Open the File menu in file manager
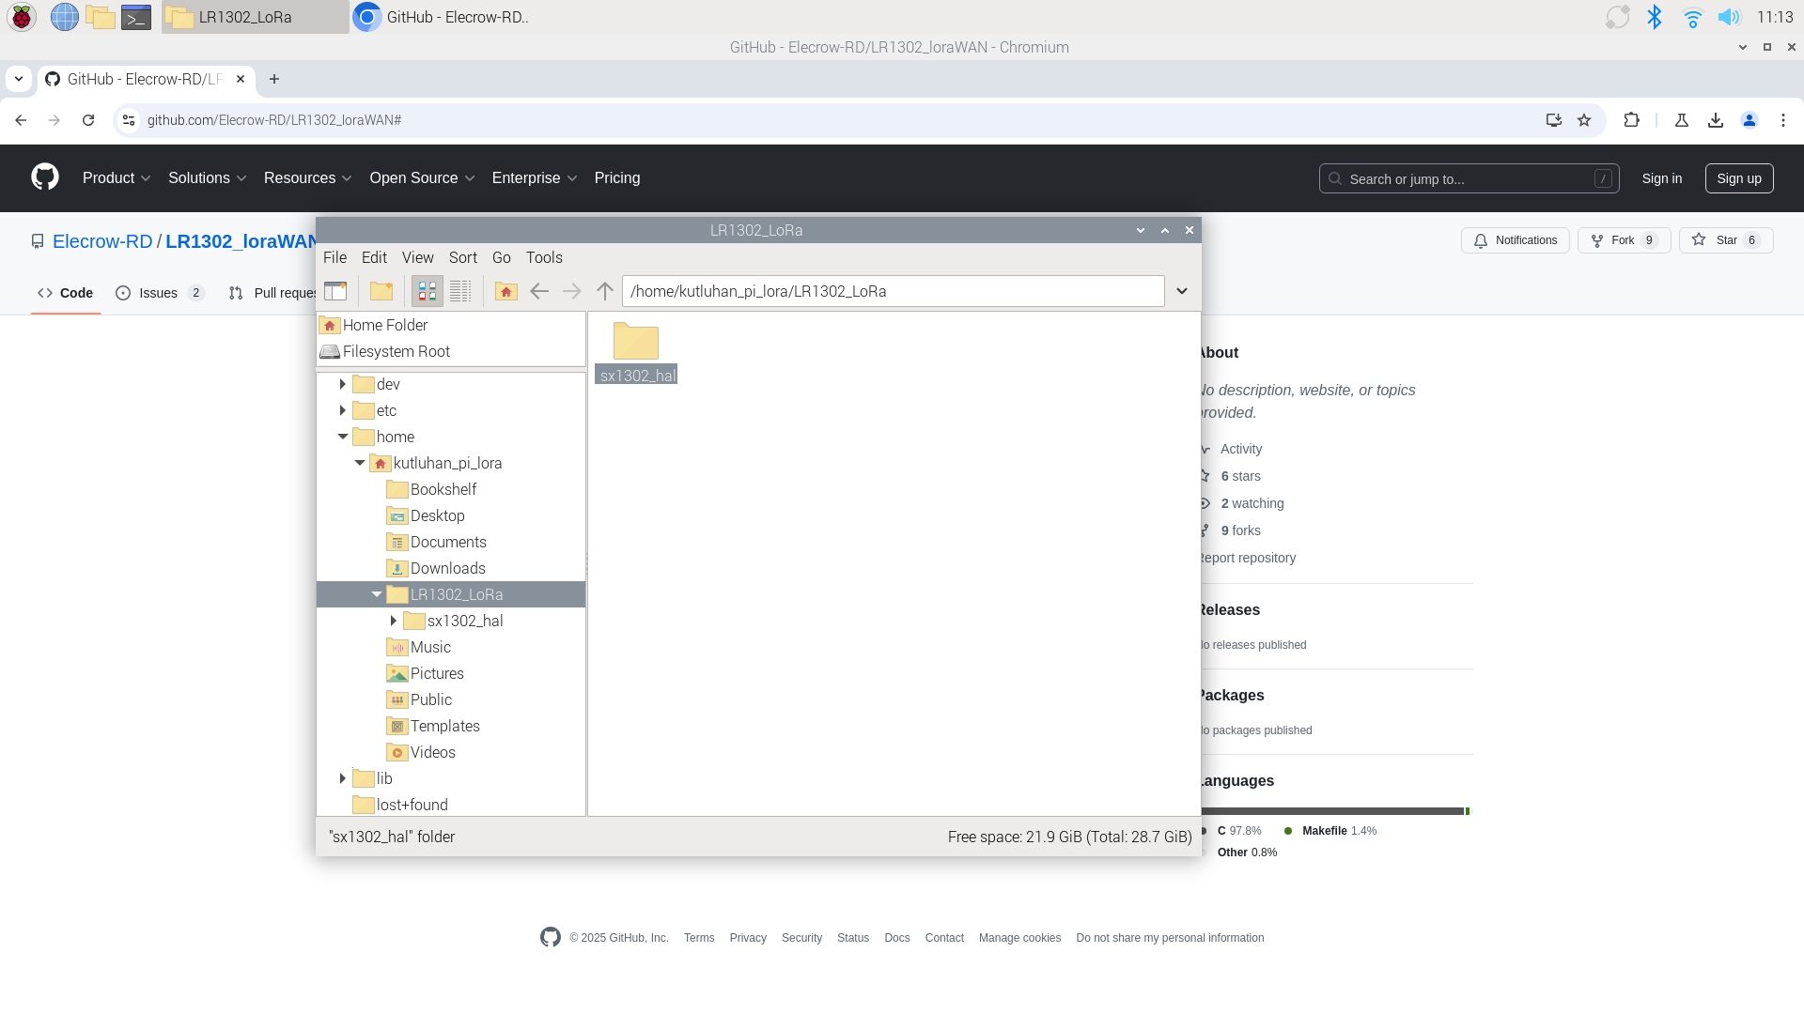1804x1014 pixels. click(x=334, y=257)
